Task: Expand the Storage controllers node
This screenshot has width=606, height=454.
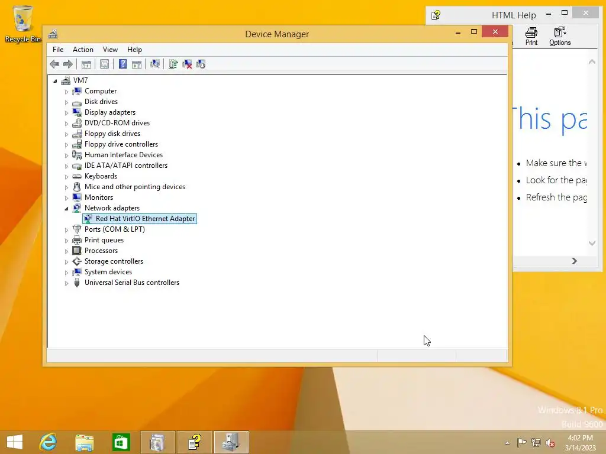Action: [66, 262]
